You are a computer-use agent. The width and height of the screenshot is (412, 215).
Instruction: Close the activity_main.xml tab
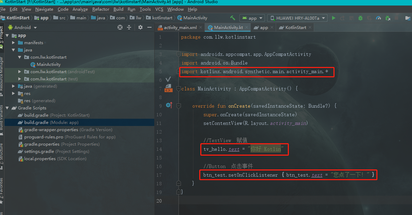pyautogui.click(x=201, y=27)
